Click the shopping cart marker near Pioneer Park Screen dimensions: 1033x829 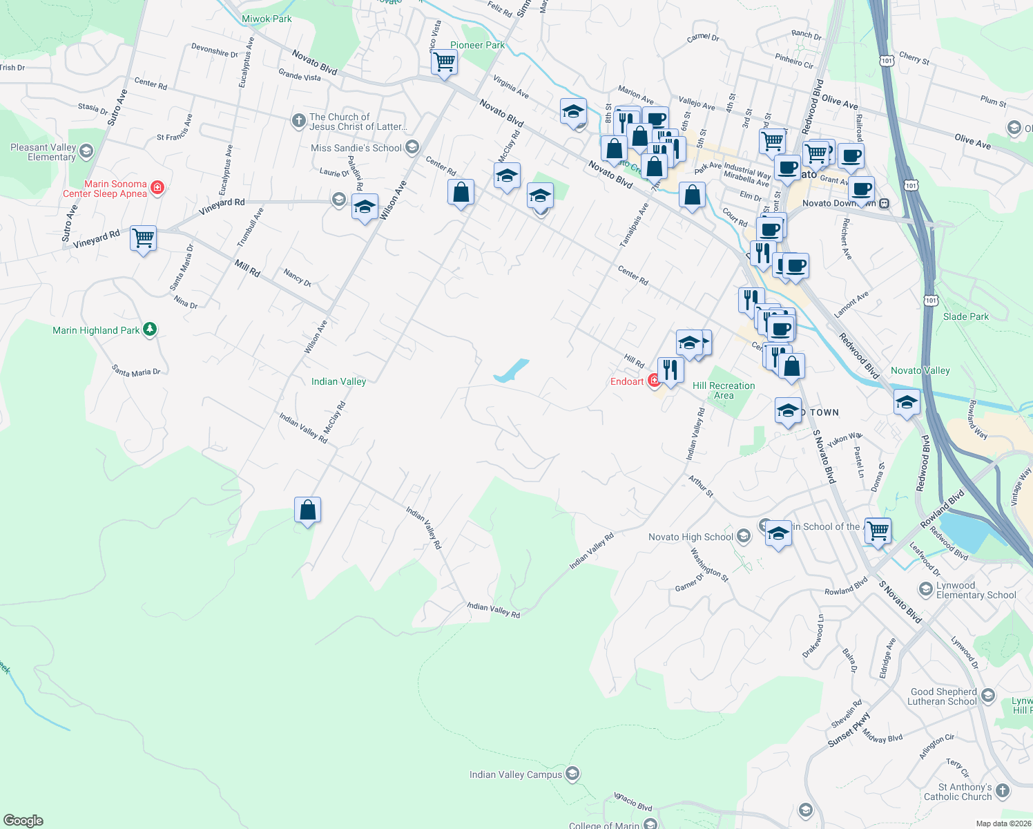tap(444, 62)
